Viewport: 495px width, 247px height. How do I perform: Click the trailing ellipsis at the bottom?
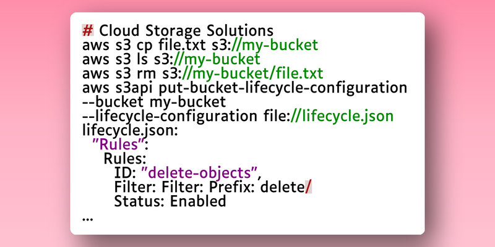(88, 219)
